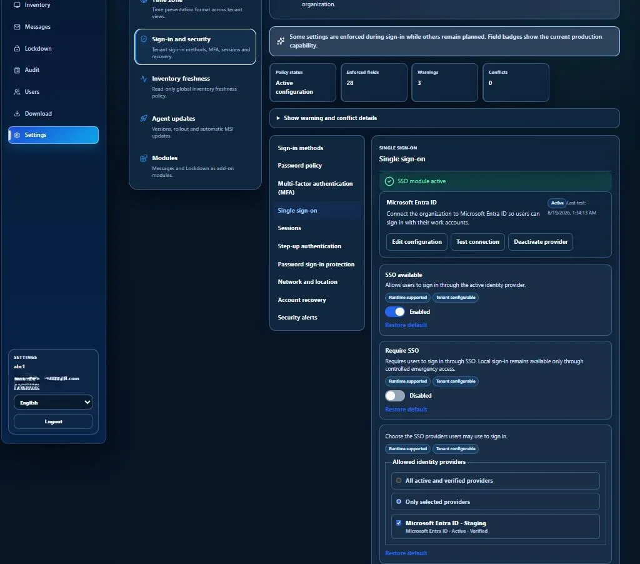Go to Audit in the sidebar
Image resolution: width=640 pixels, height=564 pixels.
pos(53,70)
